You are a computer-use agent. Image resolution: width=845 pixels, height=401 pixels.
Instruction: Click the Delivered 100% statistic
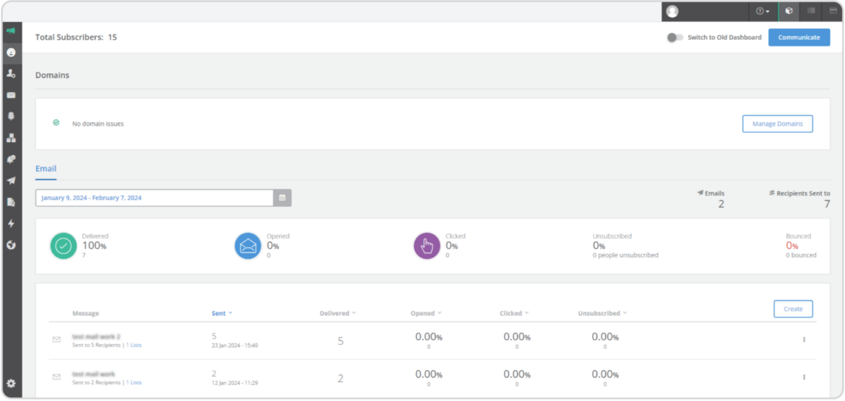point(94,246)
